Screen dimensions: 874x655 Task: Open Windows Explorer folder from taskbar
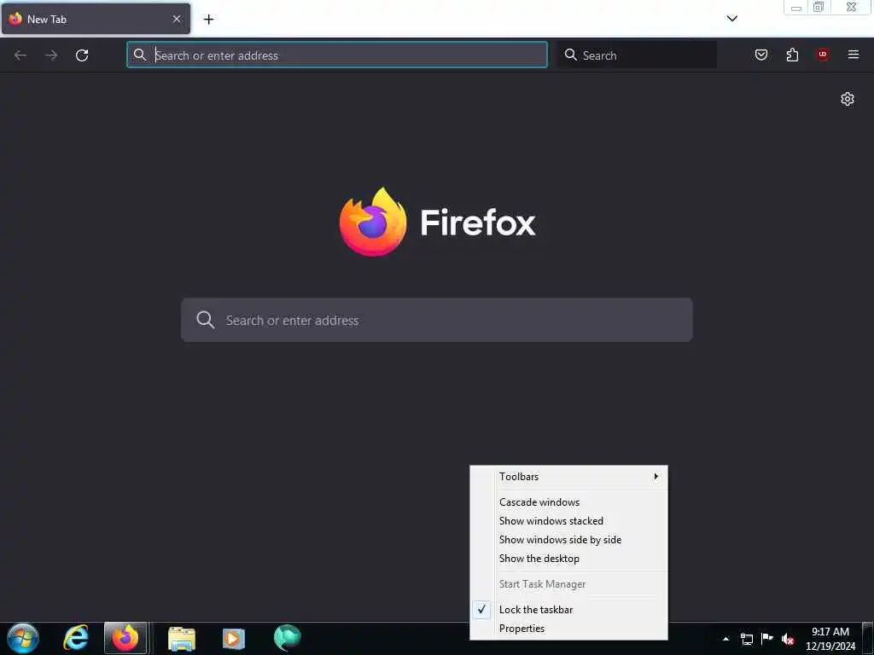click(x=182, y=638)
